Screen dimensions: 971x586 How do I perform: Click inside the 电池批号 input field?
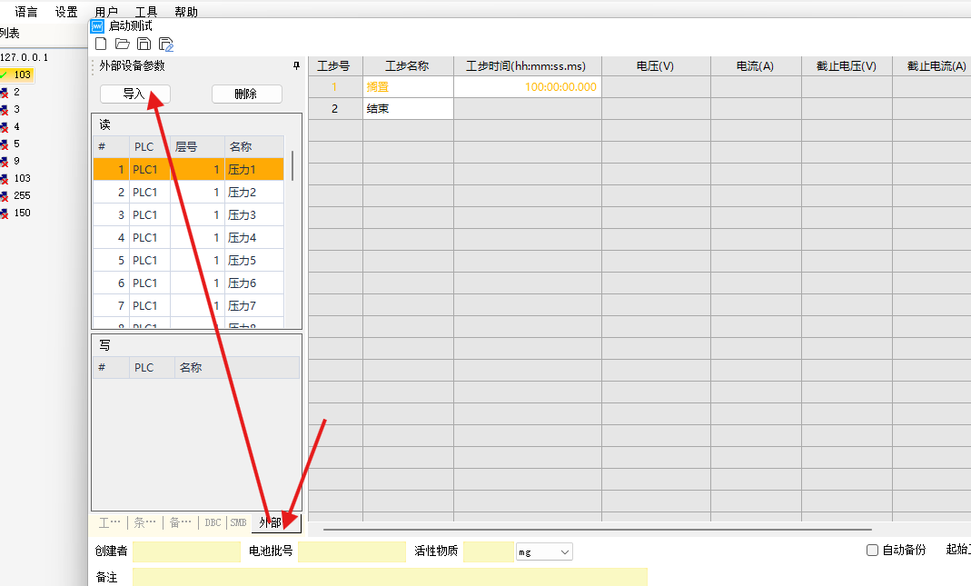(x=353, y=551)
